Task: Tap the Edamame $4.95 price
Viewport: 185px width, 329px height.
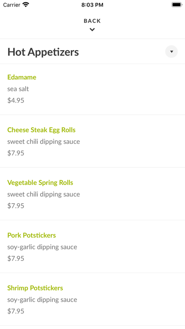Action: (16, 100)
